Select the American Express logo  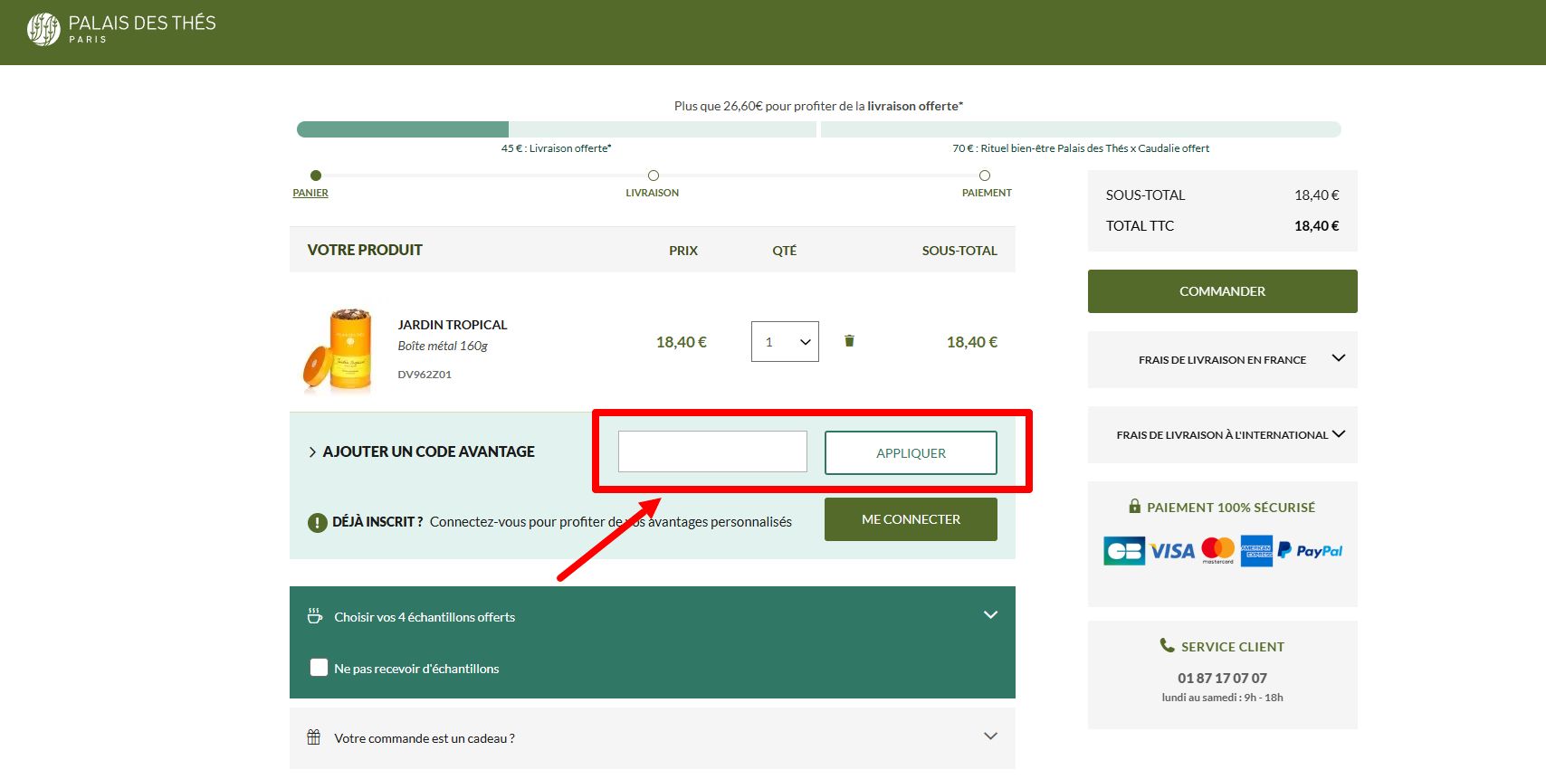coord(1256,551)
